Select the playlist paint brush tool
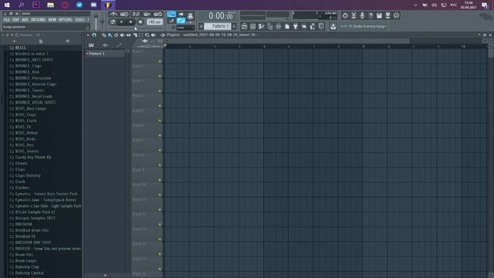 tap(110, 35)
